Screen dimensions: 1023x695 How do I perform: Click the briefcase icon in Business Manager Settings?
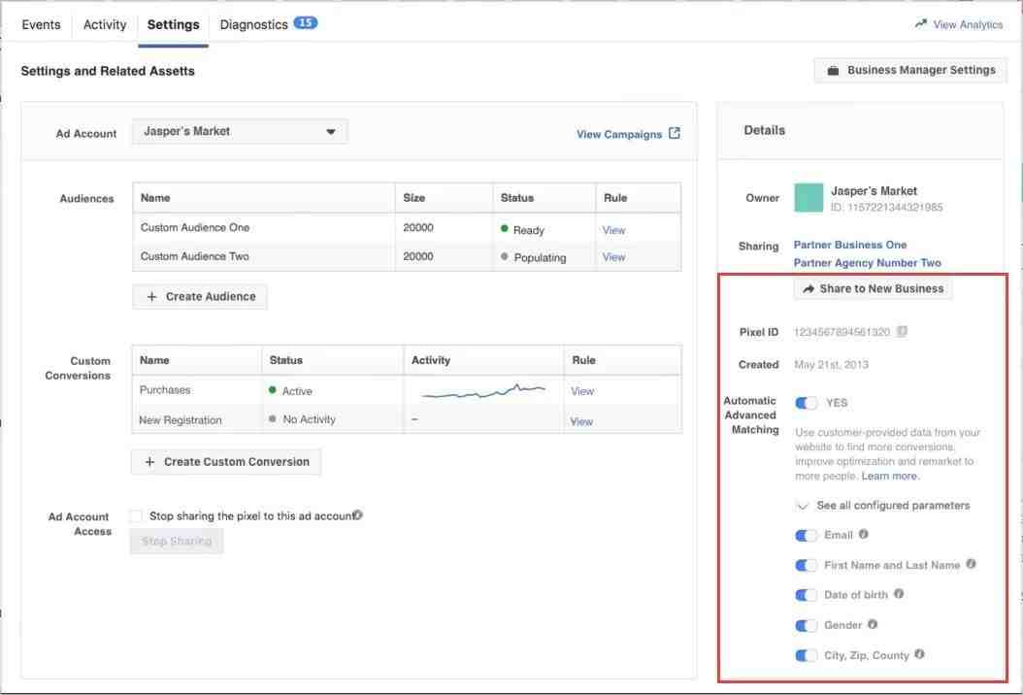(x=833, y=71)
